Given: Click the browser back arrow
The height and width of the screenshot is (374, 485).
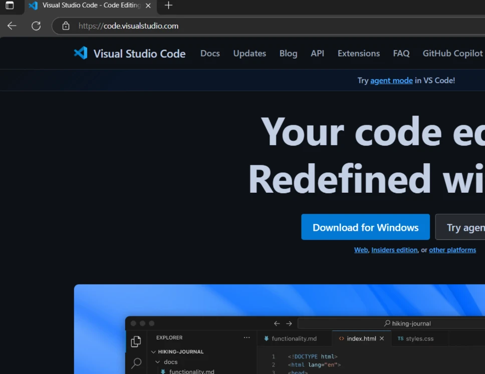Looking at the screenshot, I should click(12, 26).
